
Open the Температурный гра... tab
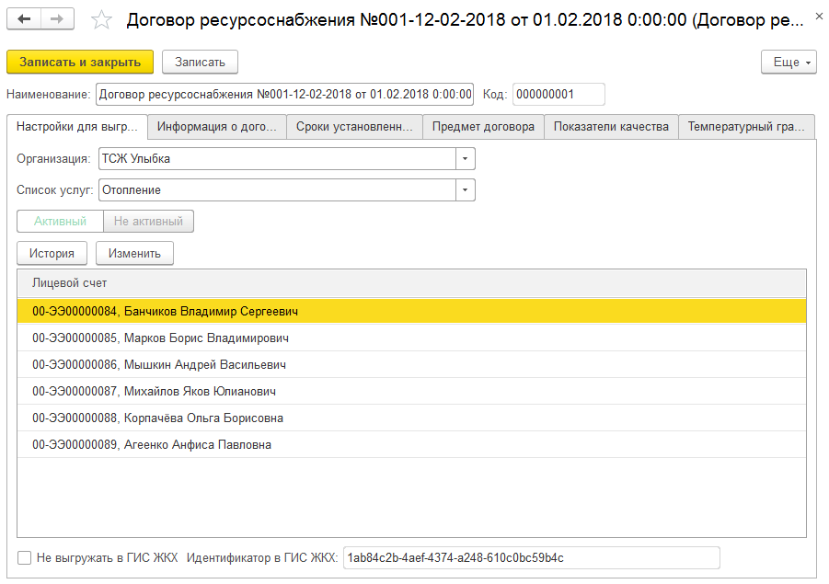(746, 127)
